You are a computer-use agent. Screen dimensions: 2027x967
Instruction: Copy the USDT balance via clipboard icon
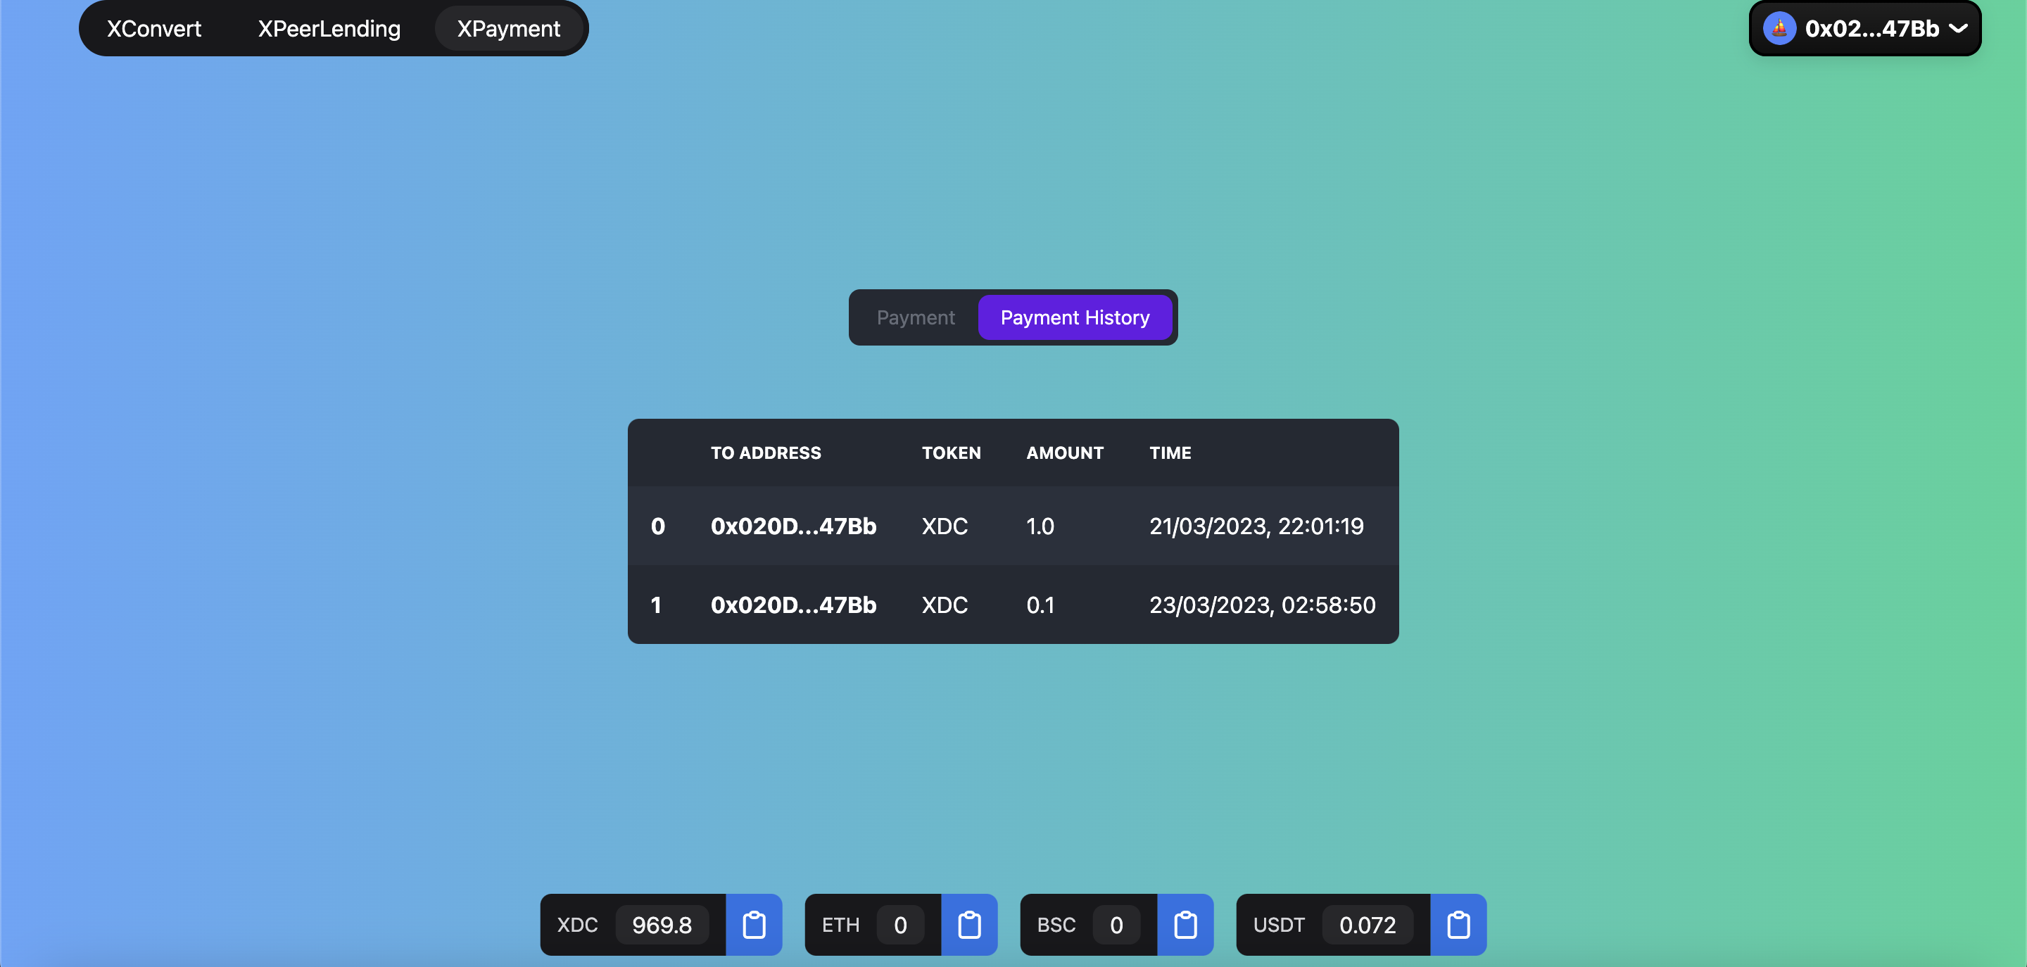pyautogui.click(x=1458, y=925)
